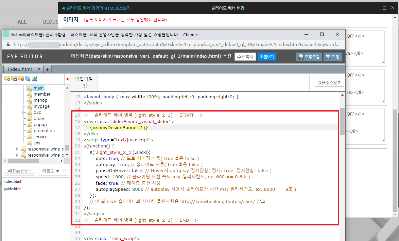This screenshot has width=399, height=241.
Task: Collapse the side panel with the red arrow
Action: coord(67,79)
